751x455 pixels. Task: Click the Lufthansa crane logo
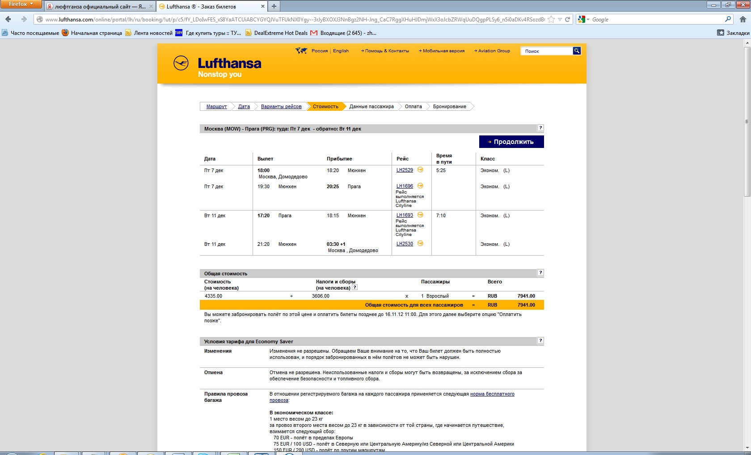[x=181, y=63]
